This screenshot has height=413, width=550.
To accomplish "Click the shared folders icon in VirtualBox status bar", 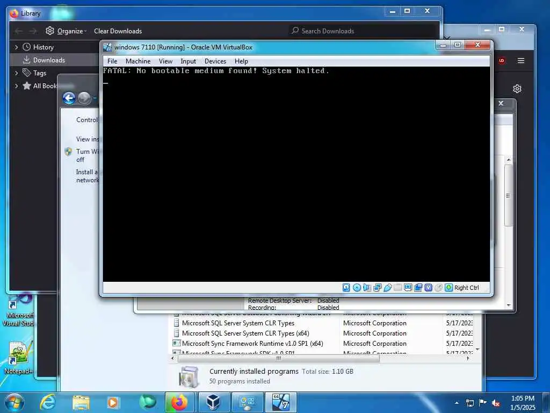I will coord(398,288).
